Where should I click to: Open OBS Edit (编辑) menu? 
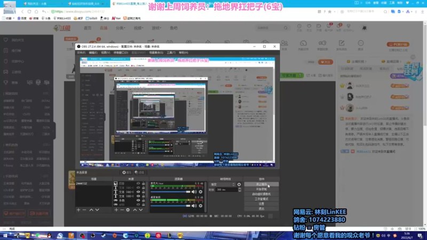tap(93, 52)
